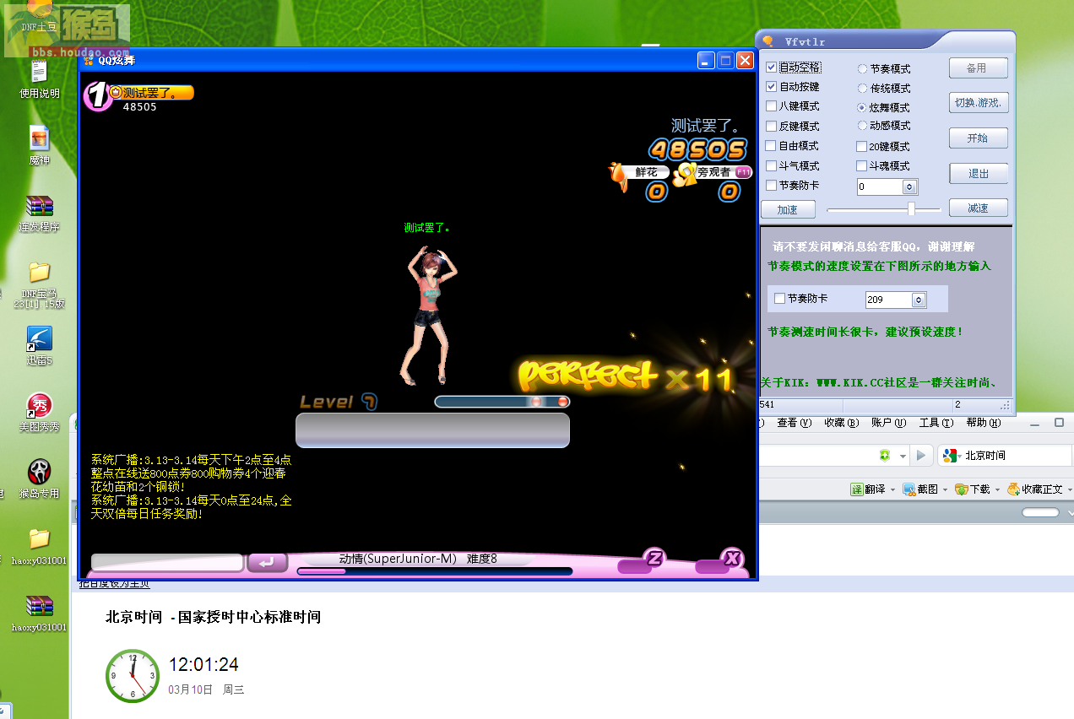Click the 旁观者 spectator icon
This screenshot has width=1074, height=719.
(685, 174)
